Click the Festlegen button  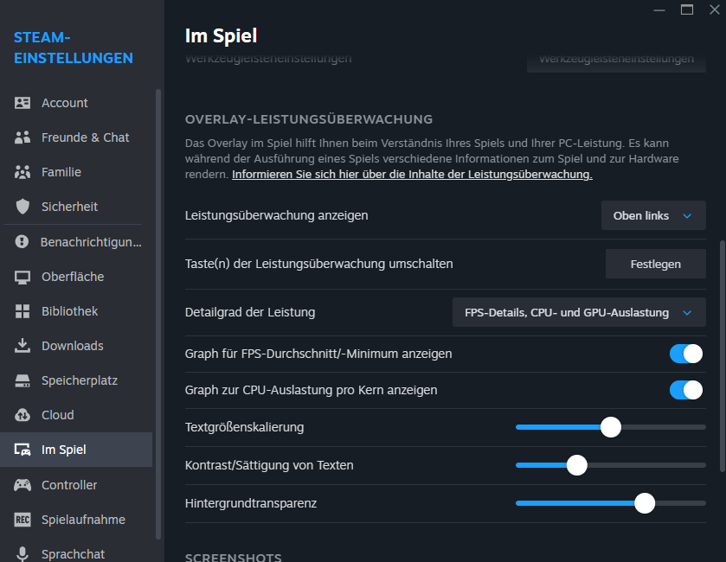655,264
